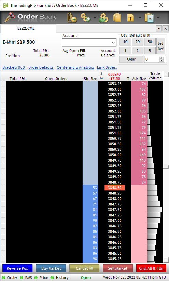Click the green gears configuration icon
Viewport: 169px width, 281px height.
pyautogui.click(x=104, y=18)
